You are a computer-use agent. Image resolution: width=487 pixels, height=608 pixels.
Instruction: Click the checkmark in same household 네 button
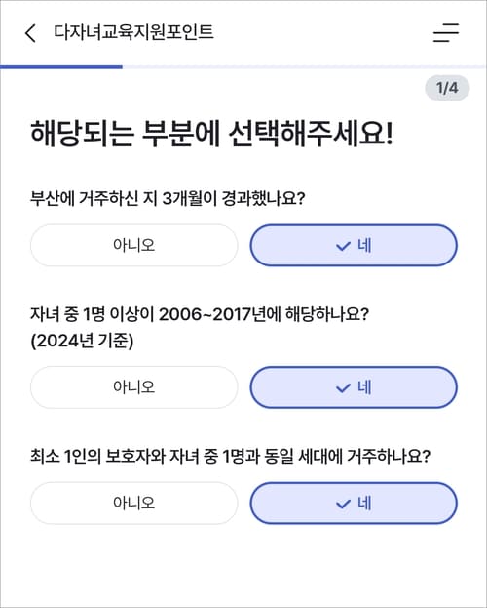point(343,504)
